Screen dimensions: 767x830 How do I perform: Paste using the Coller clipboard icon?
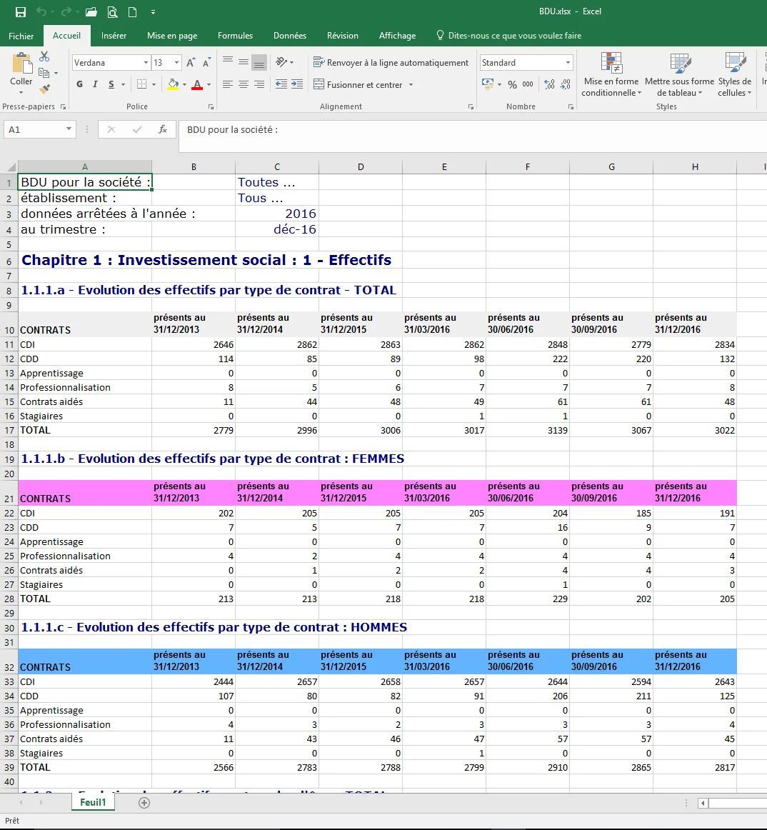(21, 64)
